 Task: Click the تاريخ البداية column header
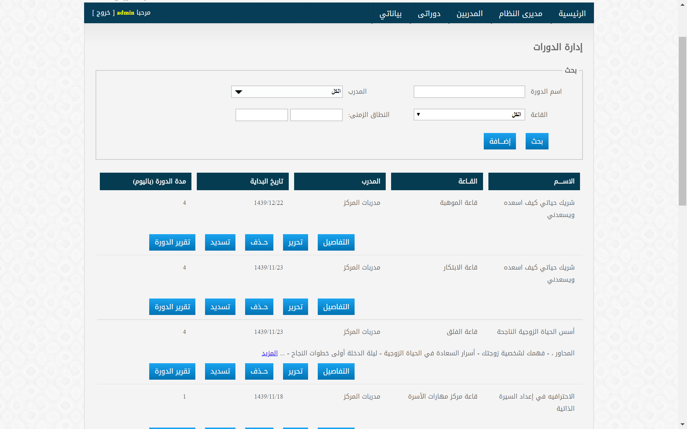click(243, 181)
